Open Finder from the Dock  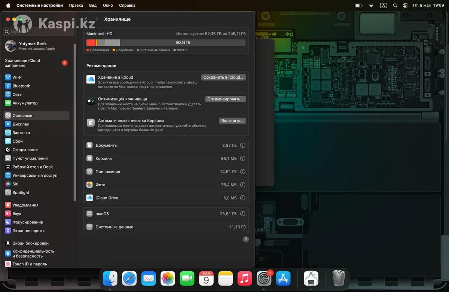pyautogui.click(x=110, y=279)
